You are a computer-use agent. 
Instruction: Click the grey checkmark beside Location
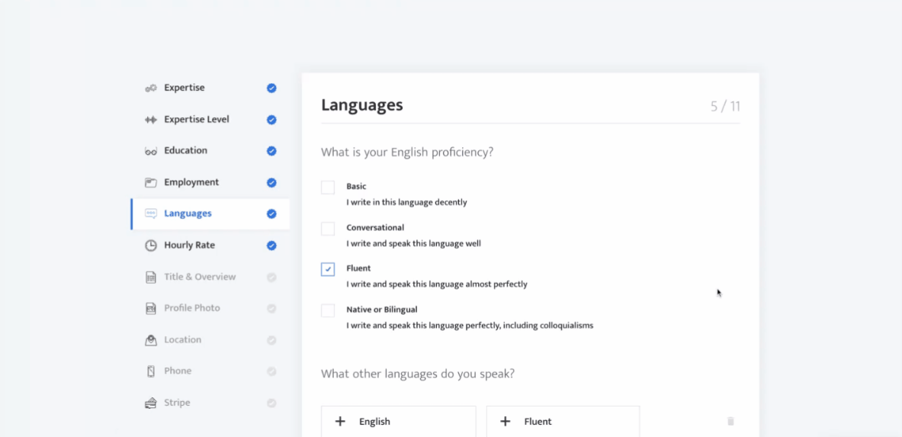271,339
